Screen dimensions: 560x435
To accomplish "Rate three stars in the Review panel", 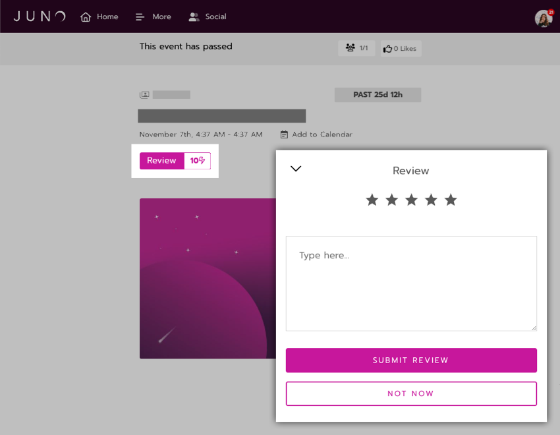I will pos(411,200).
